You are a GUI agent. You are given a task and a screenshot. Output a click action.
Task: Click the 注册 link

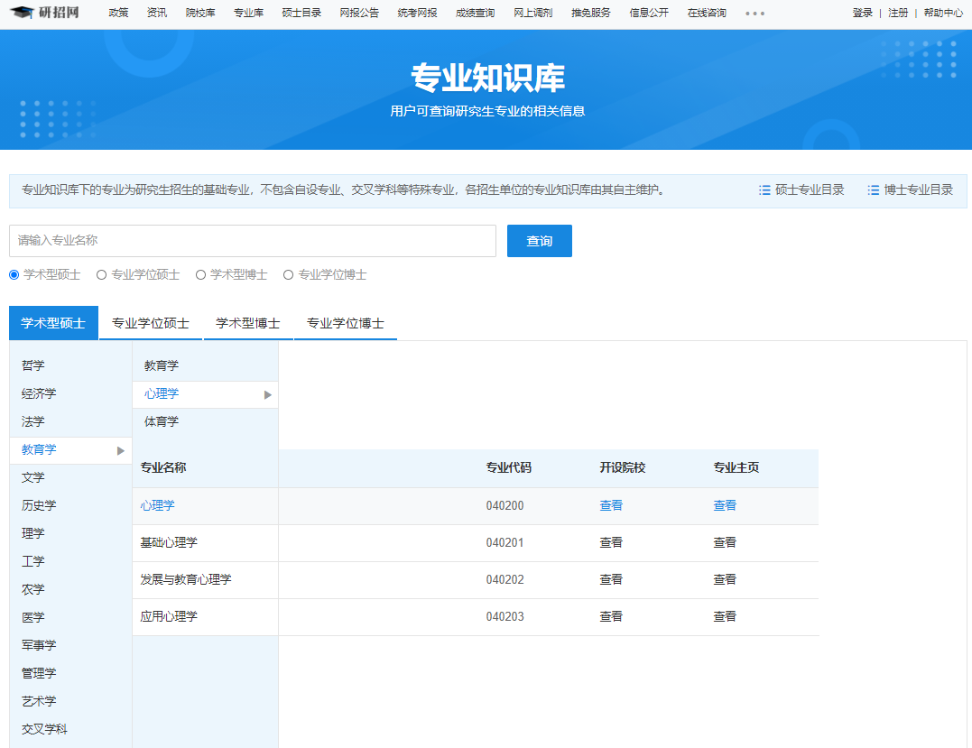pyautogui.click(x=898, y=13)
